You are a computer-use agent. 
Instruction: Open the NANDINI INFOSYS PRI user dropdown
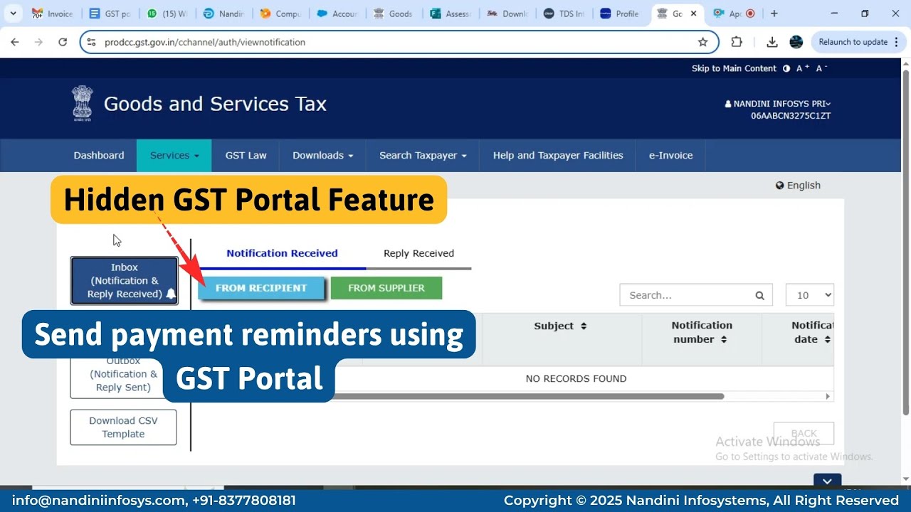pyautogui.click(x=778, y=104)
